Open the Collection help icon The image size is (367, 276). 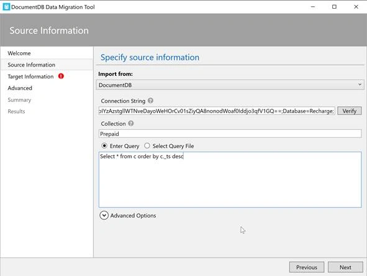point(131,123)
